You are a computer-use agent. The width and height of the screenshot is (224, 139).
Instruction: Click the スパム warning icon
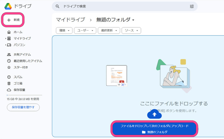[9, 77]
